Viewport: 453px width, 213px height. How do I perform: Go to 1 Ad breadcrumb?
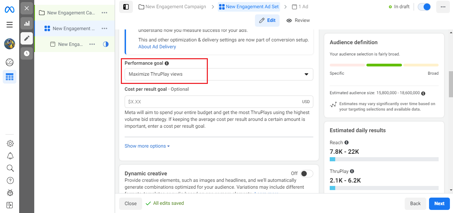[300, 7]
